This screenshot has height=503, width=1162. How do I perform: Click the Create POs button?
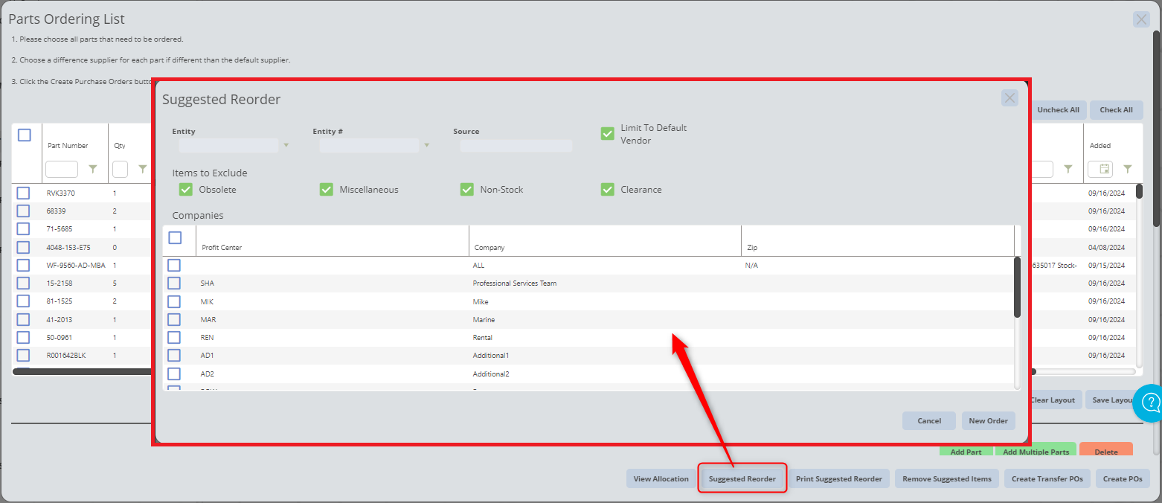pos(1123,478)
